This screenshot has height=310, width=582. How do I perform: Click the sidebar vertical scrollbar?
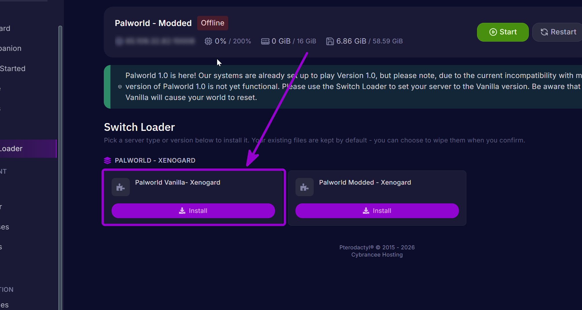click(60, 168)
